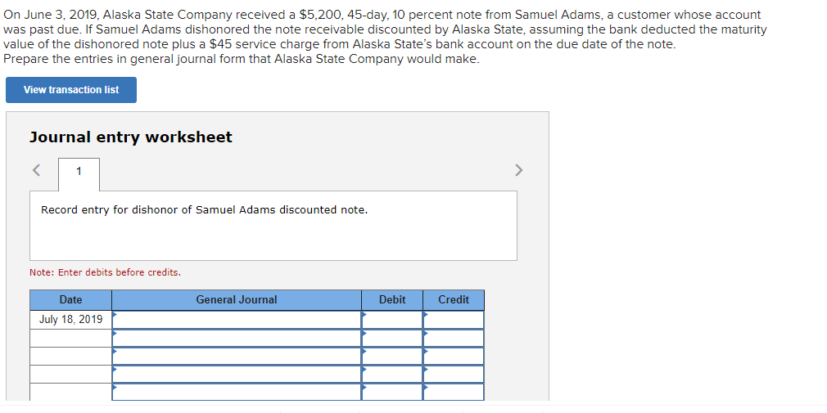The image size is (827, 413).
Task: Select journal entry tab 1
Action: pyautogui.click(x=79, y=172)
